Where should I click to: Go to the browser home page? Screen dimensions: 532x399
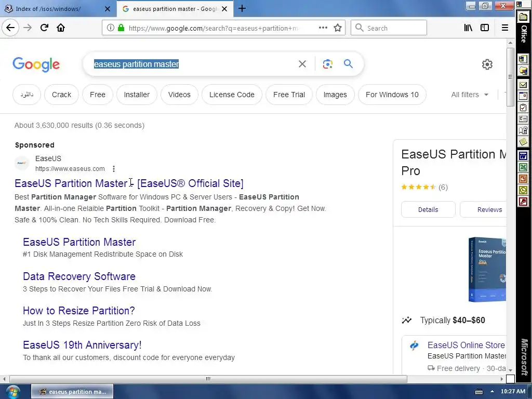[61, 28]
